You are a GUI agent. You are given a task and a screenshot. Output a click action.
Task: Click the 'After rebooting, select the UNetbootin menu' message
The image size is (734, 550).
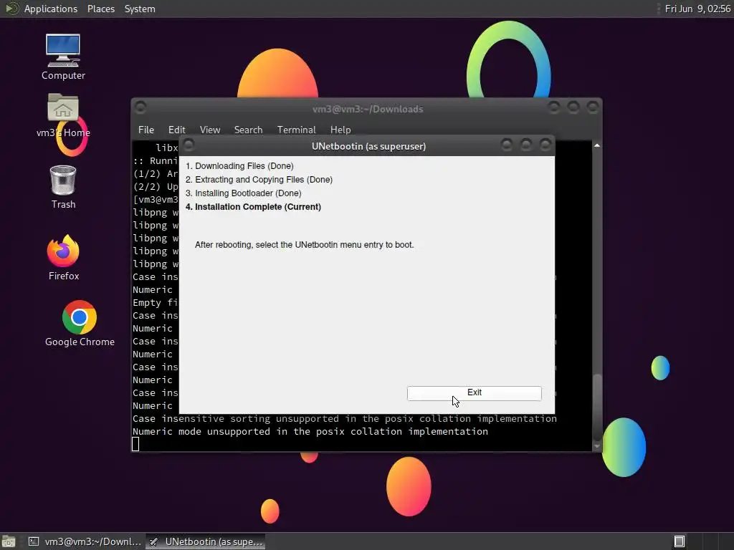(304, 245)
